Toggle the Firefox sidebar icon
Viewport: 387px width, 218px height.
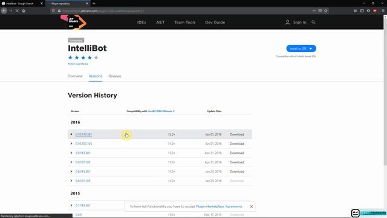[362, 11]
